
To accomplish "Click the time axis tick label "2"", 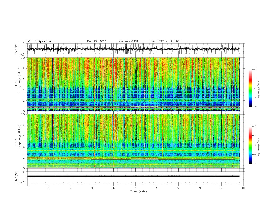I will coord(71,188).
